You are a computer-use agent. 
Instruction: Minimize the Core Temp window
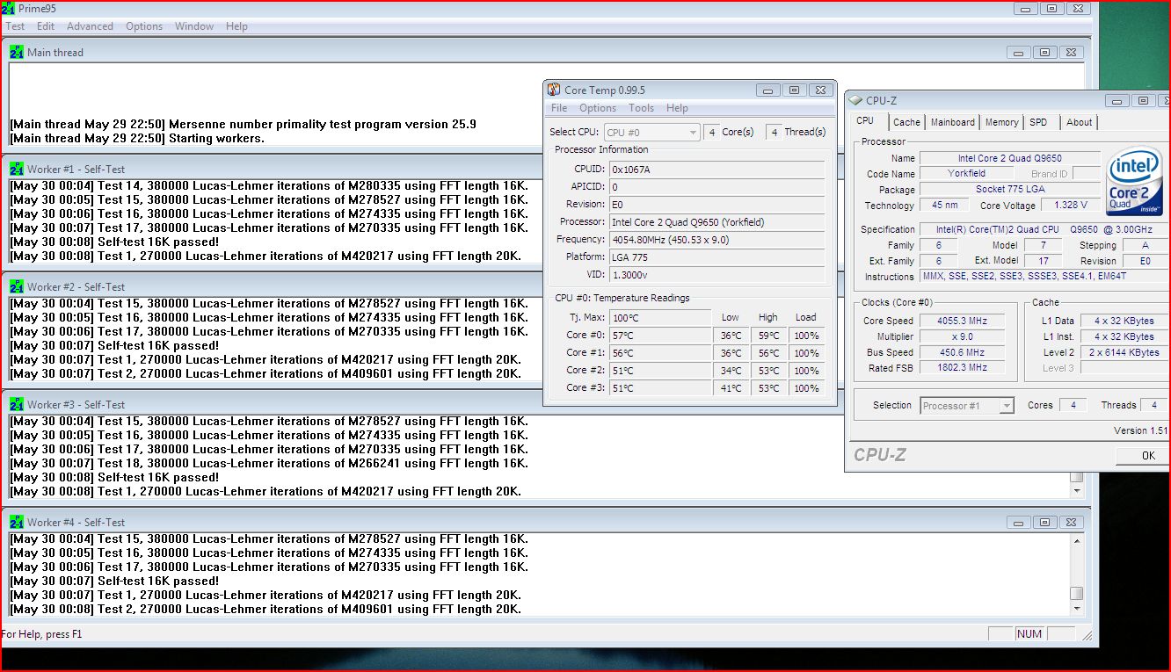(768, 90)
